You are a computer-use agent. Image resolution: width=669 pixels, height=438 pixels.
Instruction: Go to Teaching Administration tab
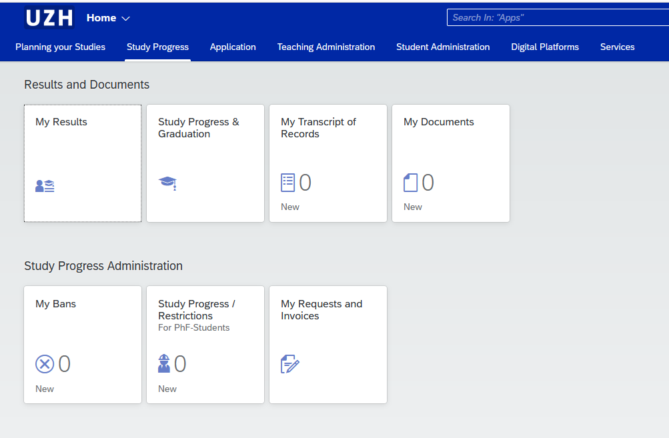326,47
